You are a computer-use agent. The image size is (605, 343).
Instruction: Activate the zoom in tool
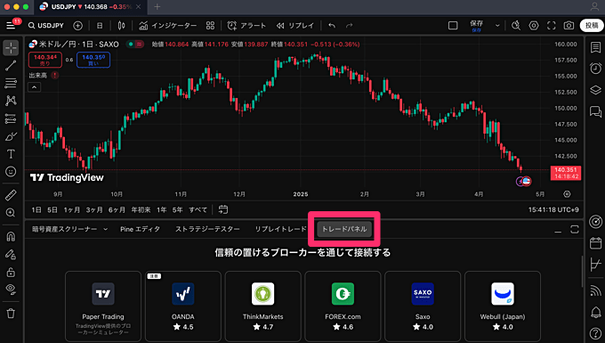11,213
